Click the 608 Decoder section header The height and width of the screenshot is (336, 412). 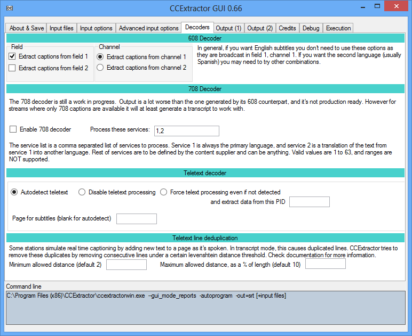[x=205, y=38]
